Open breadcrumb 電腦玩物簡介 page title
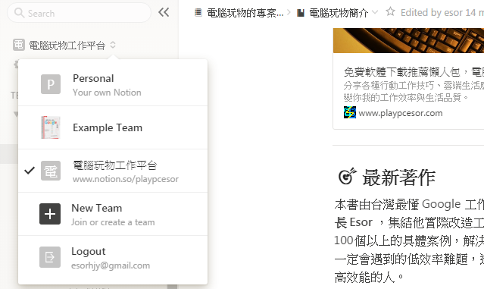This screenshot has width=484, height=289. 339,13
